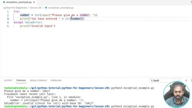Create a new terminal with plus icon
192x108 pixels.
[186, 80]
